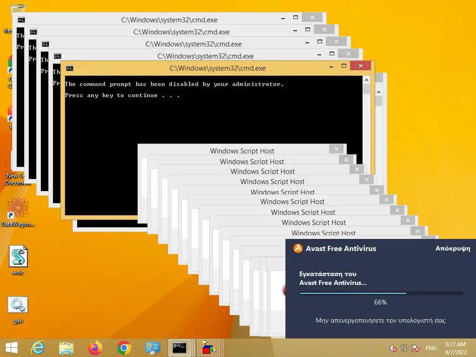Image resolution: width=476 pixels, height=357 pixels.
Task: Open the Start menu Windows logo
Action: (x=12, y=348)
